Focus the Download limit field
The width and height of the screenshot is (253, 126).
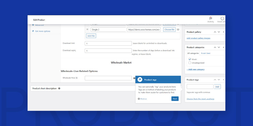[108, 43]
